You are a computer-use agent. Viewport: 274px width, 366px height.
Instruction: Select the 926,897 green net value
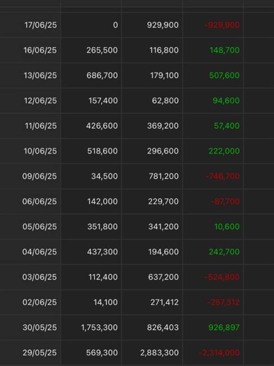click(x=224, y=328)
